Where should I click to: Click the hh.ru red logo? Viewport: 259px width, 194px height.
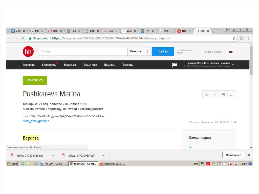click(28, 51)
